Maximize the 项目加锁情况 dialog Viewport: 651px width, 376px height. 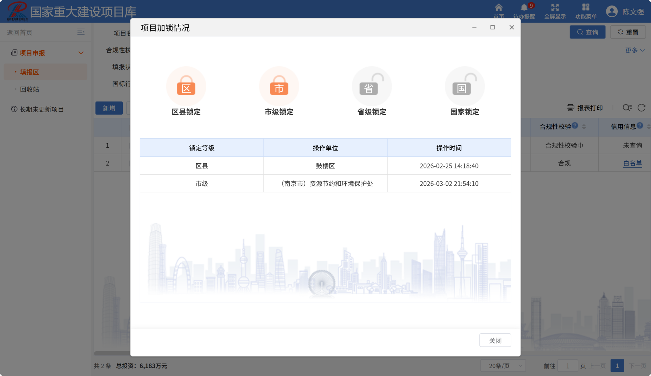[492, 27]
